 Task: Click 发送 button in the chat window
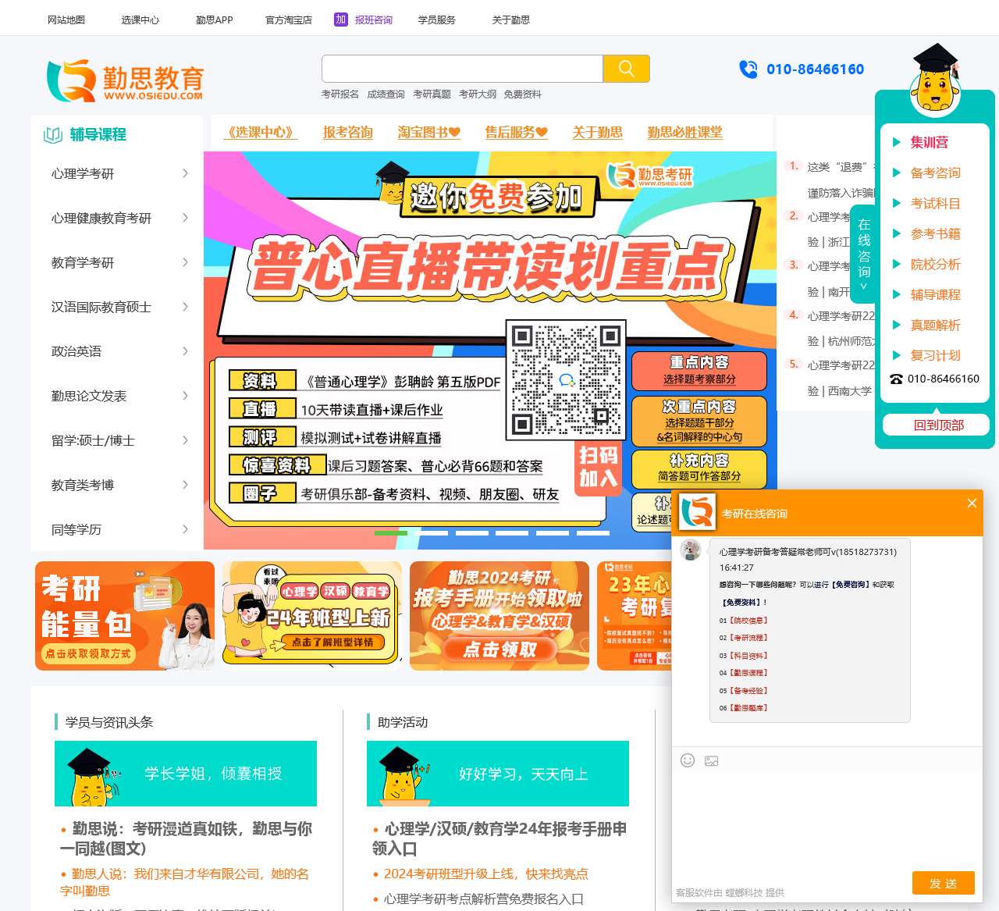point(944,883)
